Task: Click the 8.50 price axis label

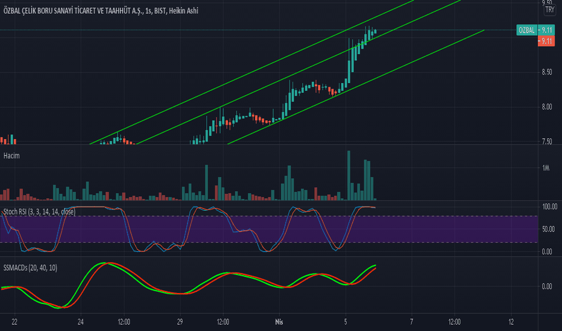Action: (547, 72)
